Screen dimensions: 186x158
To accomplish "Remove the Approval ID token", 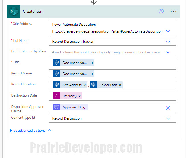I will 84,108.
